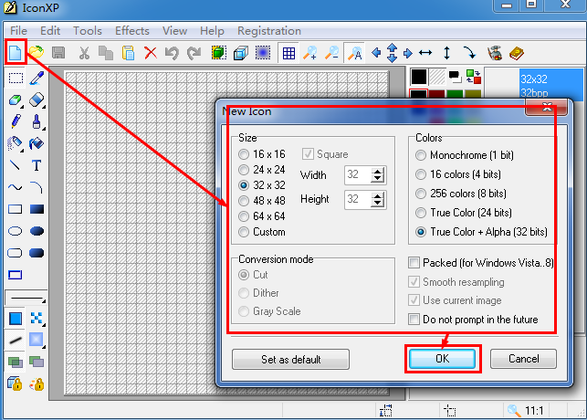Open the File menu
Viewport: 587px width, 420px height.
coord(19,31)
